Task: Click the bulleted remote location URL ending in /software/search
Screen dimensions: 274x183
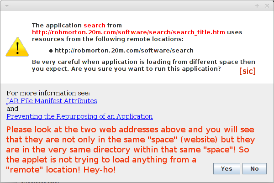Action: coord(124,51)
